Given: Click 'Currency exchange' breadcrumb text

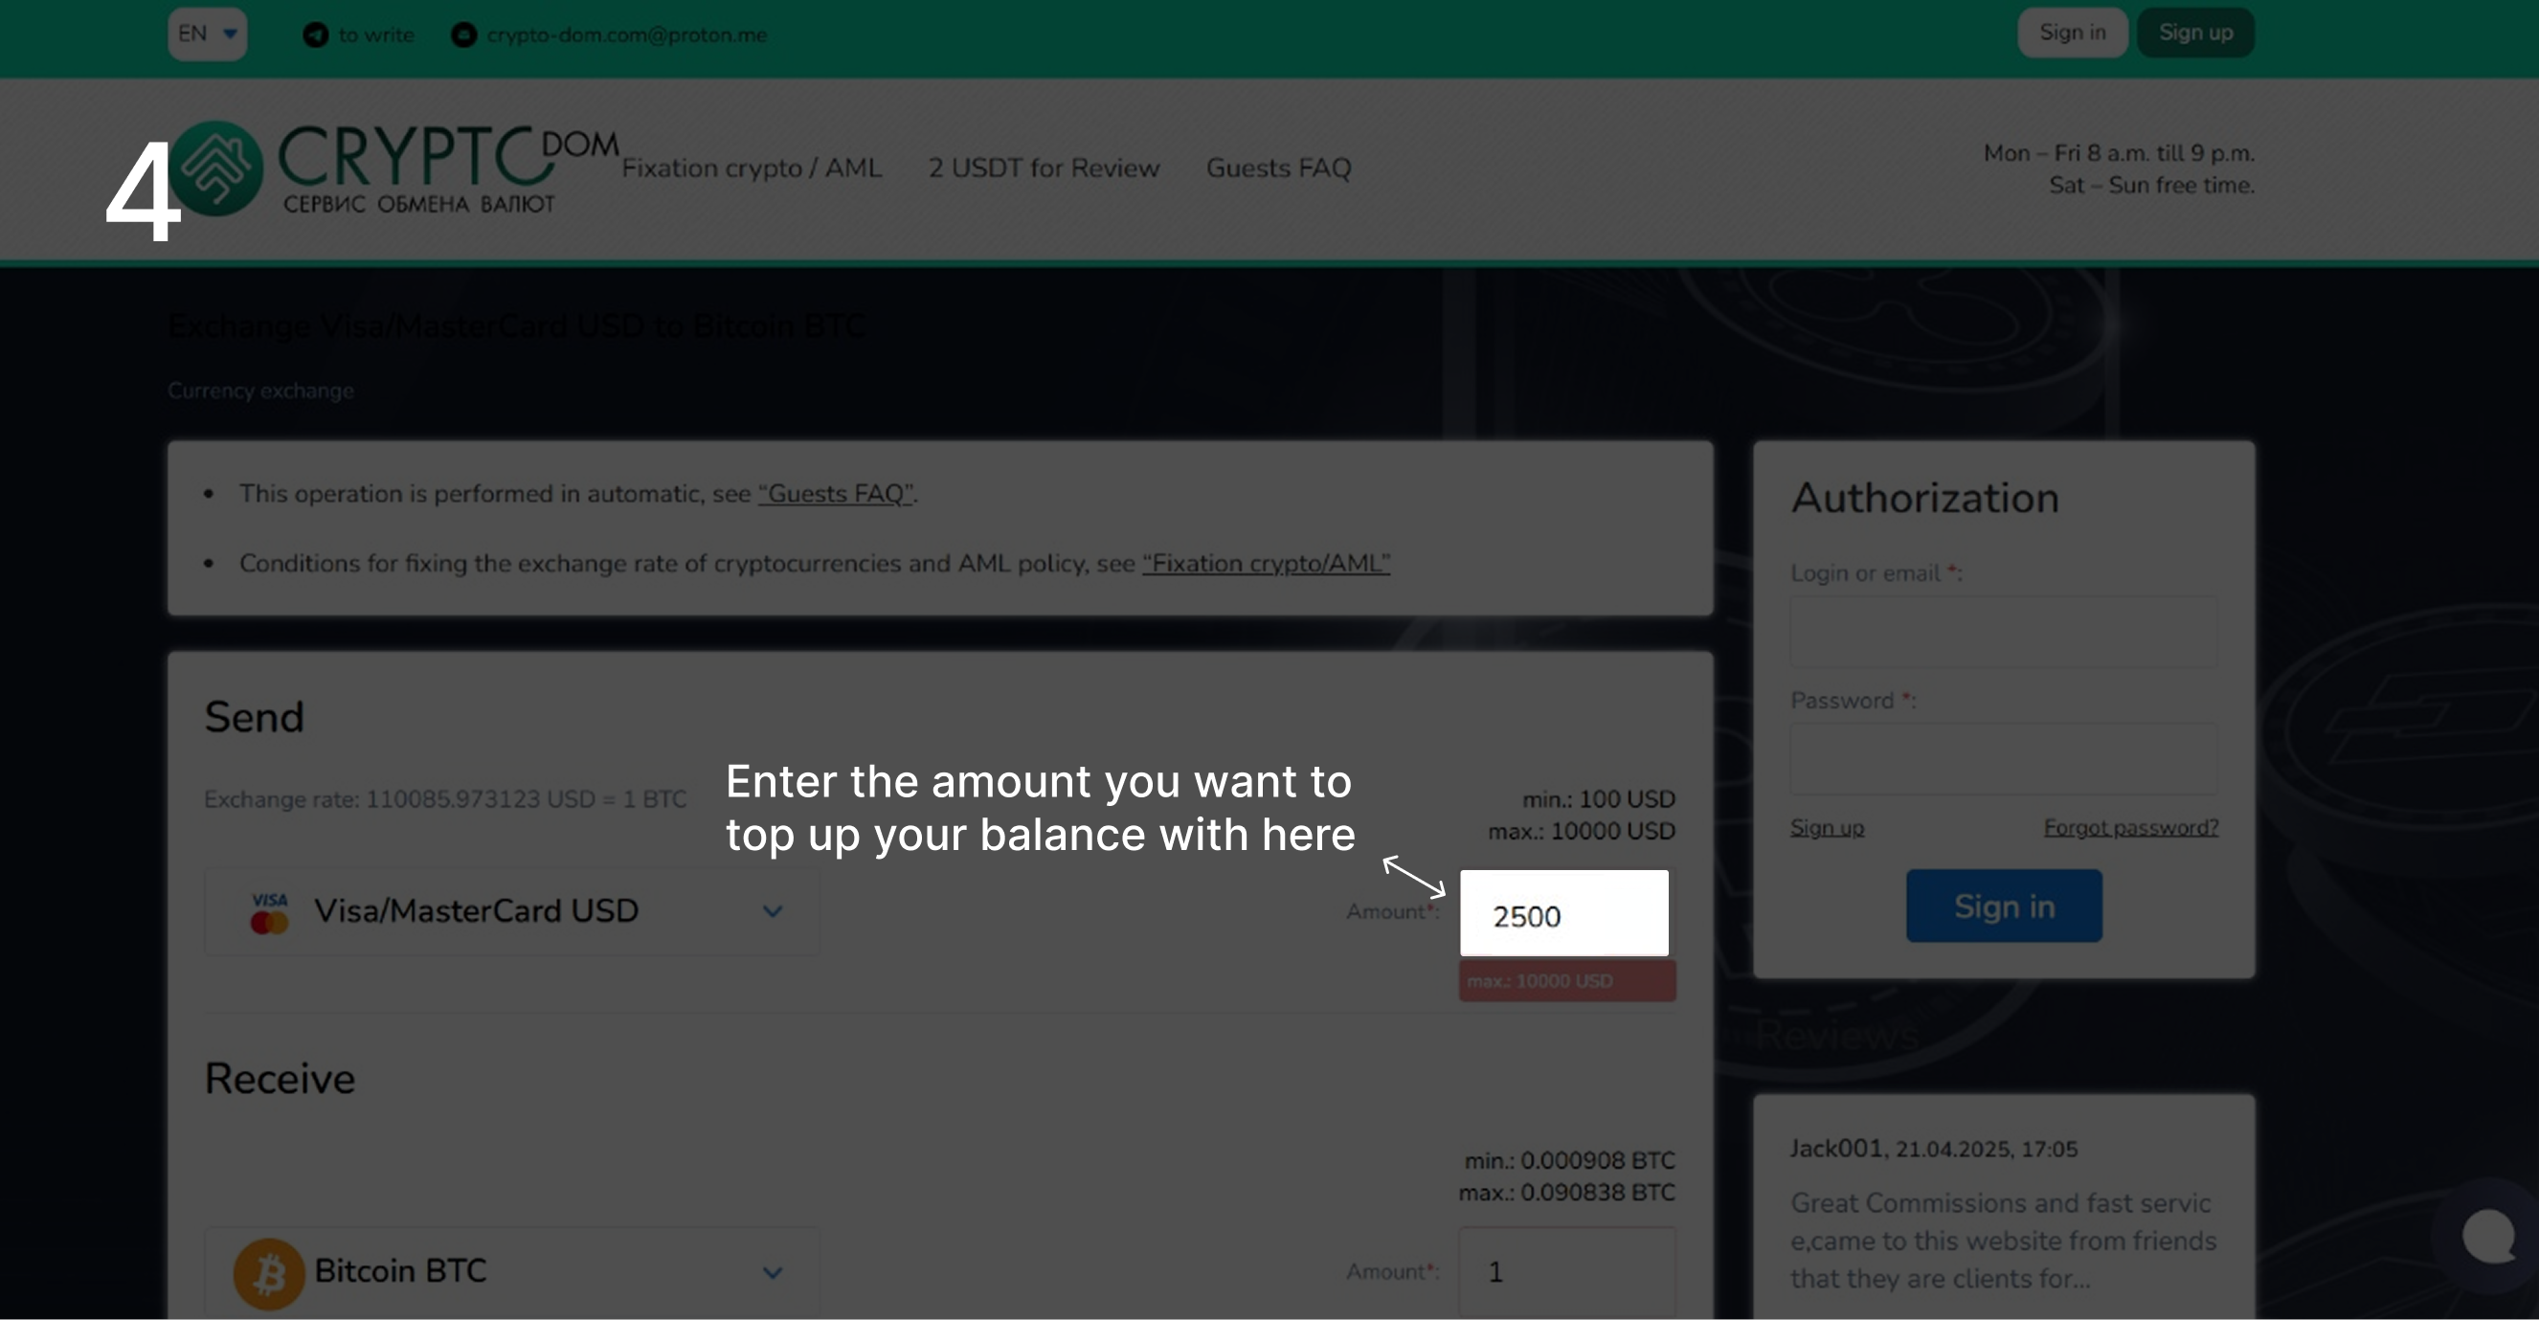Looking at the screenshot, I should [x=260, y=391].
